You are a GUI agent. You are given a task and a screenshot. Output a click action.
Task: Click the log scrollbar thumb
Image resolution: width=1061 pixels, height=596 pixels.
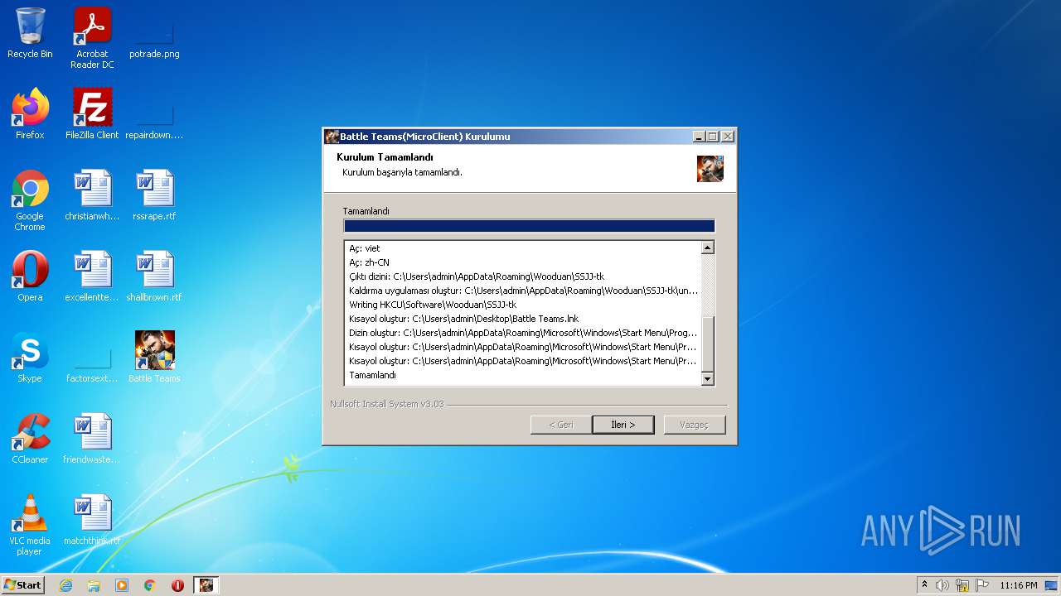pos(708,344)
